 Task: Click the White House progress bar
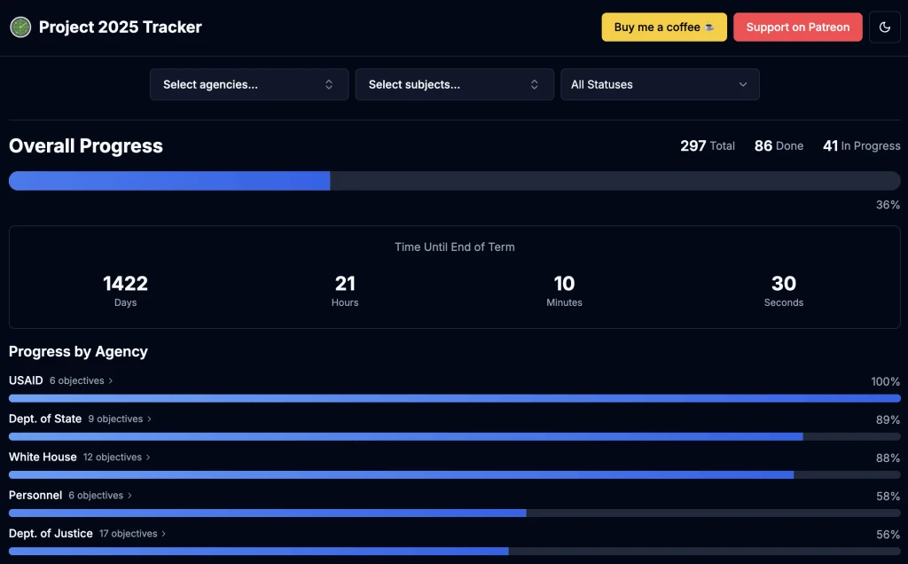click(x=455, y=474)
